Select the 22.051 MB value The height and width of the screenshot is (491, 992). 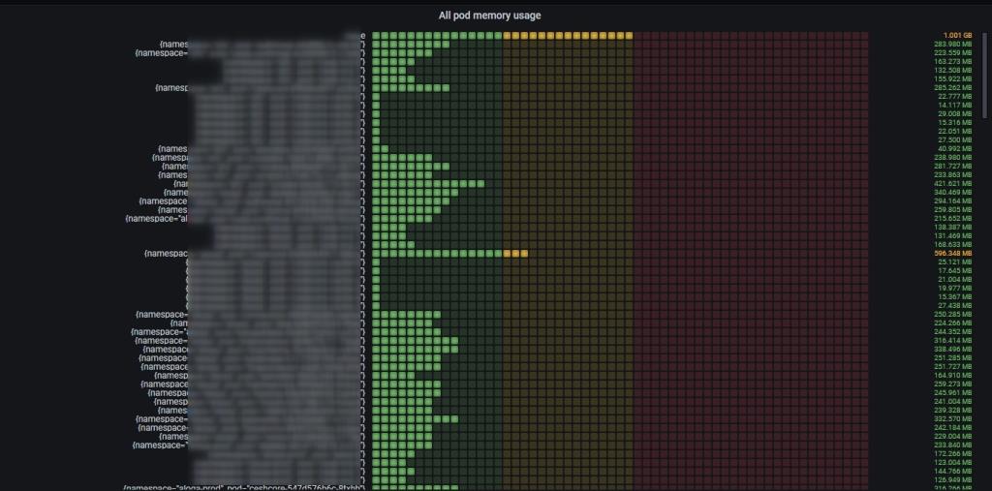(x=954, y=131)
